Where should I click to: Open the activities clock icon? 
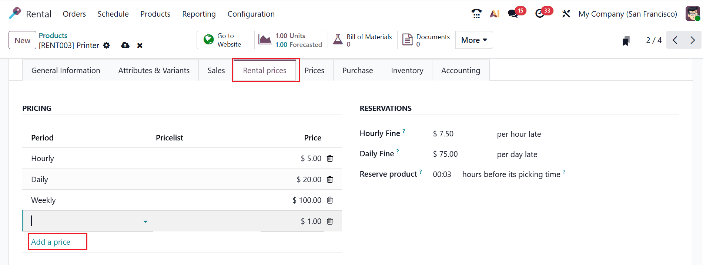(540, 14)
